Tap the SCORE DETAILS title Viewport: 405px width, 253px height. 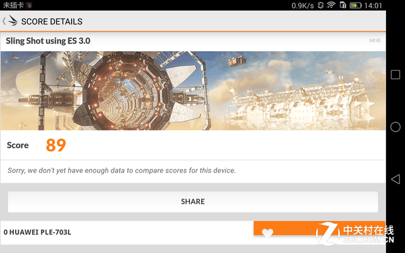pyautogui.click(x=52, y=22)
